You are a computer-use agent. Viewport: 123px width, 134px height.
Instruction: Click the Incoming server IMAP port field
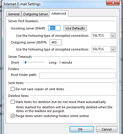coord(54,28)
